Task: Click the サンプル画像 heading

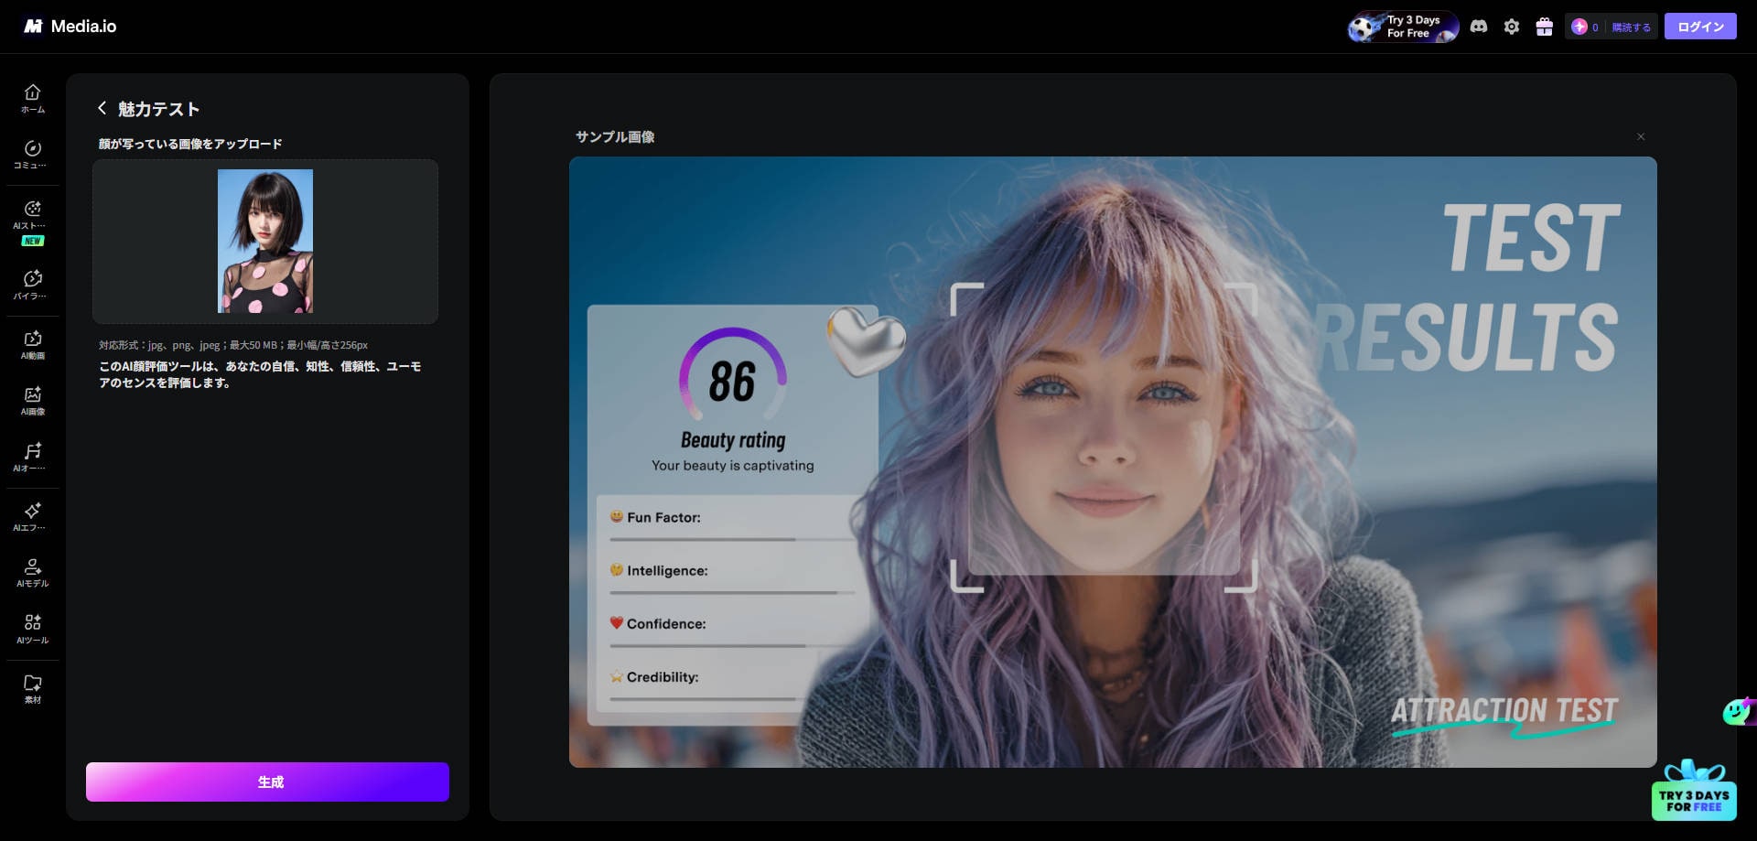Action: click(x=615, y=136)
